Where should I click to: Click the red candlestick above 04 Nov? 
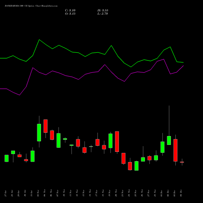pos(45,126)
